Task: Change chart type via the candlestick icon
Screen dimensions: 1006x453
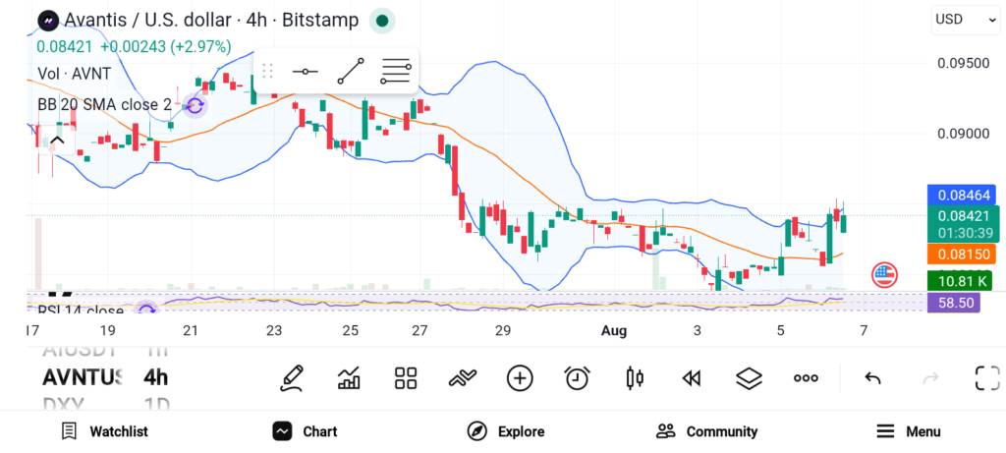Action: click(635, 378)
